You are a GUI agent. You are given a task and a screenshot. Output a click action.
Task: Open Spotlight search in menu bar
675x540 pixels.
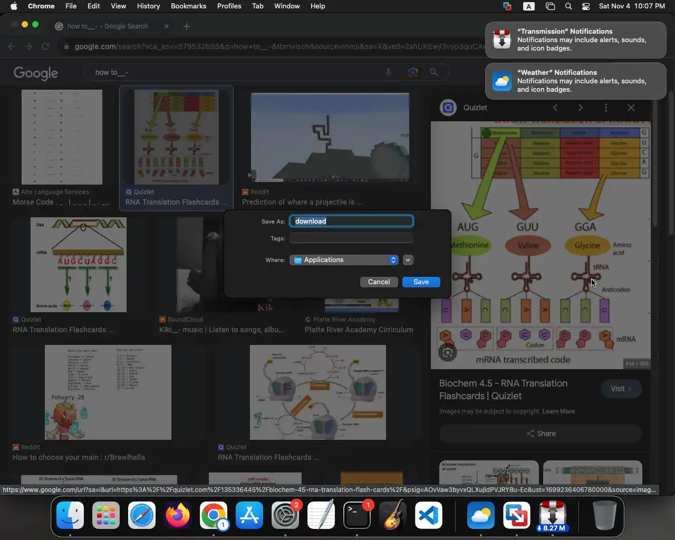pyautogui.click(x=568, y=6)
